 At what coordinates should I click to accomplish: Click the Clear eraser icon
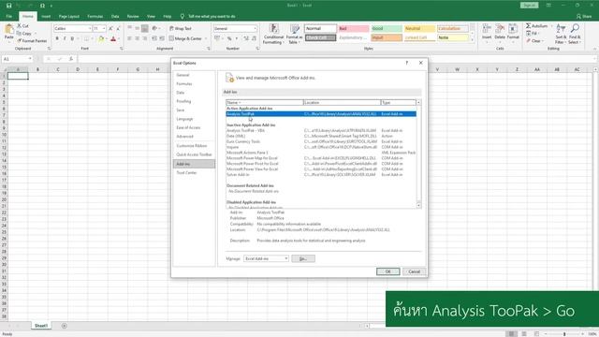pos(528,40)
